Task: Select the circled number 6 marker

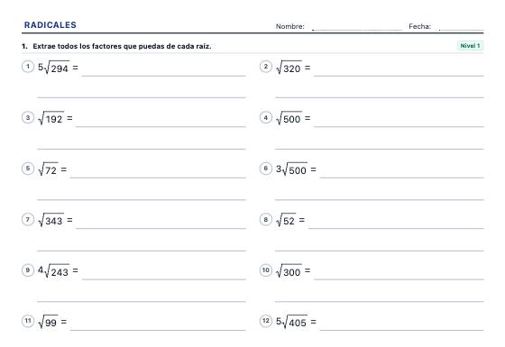Action: pyautogui.click(x=266, y=169)
